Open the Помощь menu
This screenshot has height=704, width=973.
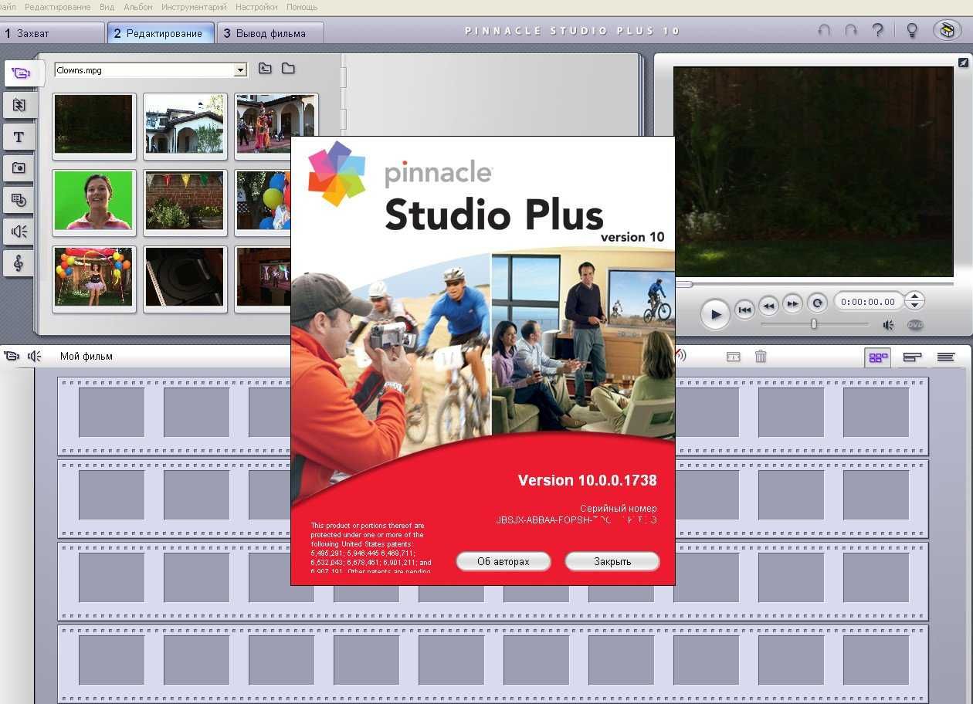[x=302, y=7]
